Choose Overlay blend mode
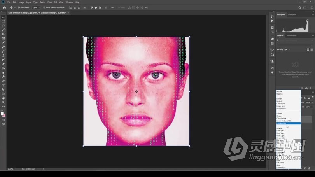 [x=289, y=128]
